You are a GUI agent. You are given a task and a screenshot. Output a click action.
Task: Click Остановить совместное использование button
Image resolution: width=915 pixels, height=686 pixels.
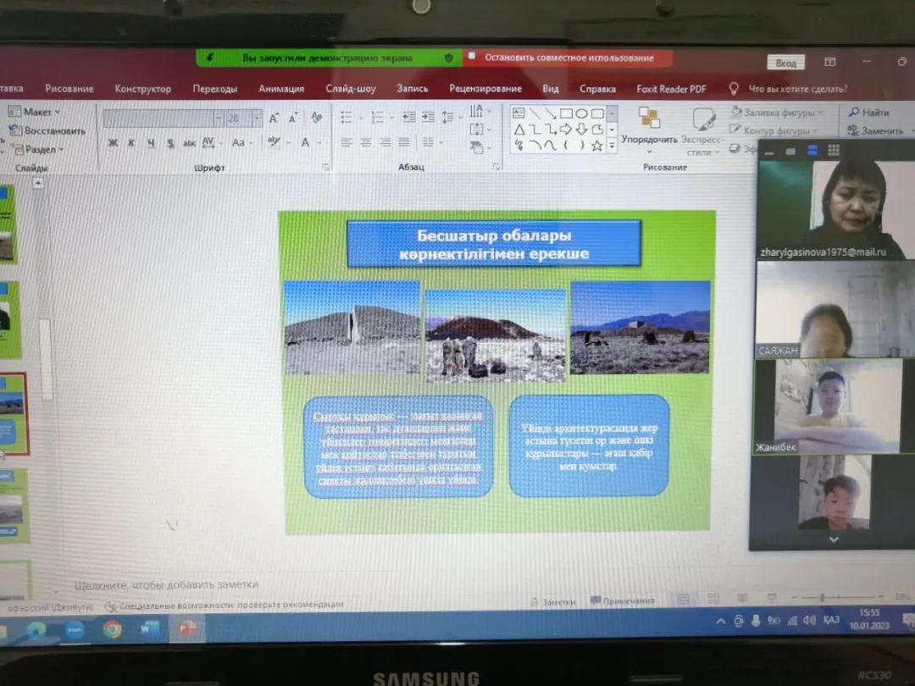coord(569,58)
